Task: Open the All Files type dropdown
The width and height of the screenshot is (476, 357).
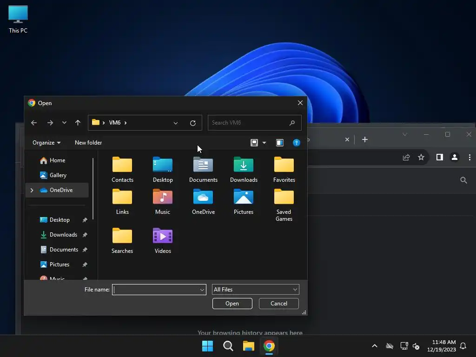Action: (x=255, y=290)
